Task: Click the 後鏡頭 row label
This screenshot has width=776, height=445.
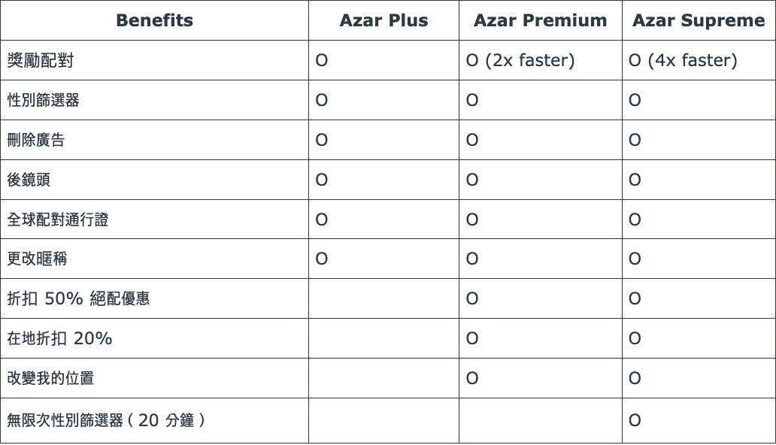Action: pyautogui.click(x=29, y=180)
